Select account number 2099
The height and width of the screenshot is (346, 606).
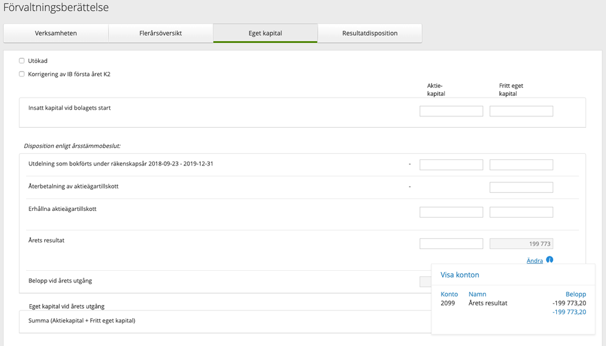tap(448, 303)
